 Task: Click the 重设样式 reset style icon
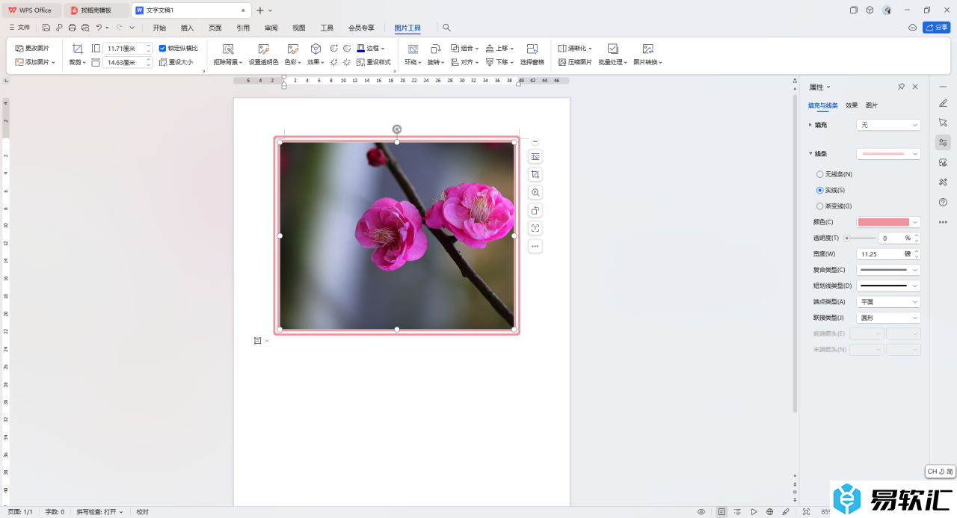point(361,62)
